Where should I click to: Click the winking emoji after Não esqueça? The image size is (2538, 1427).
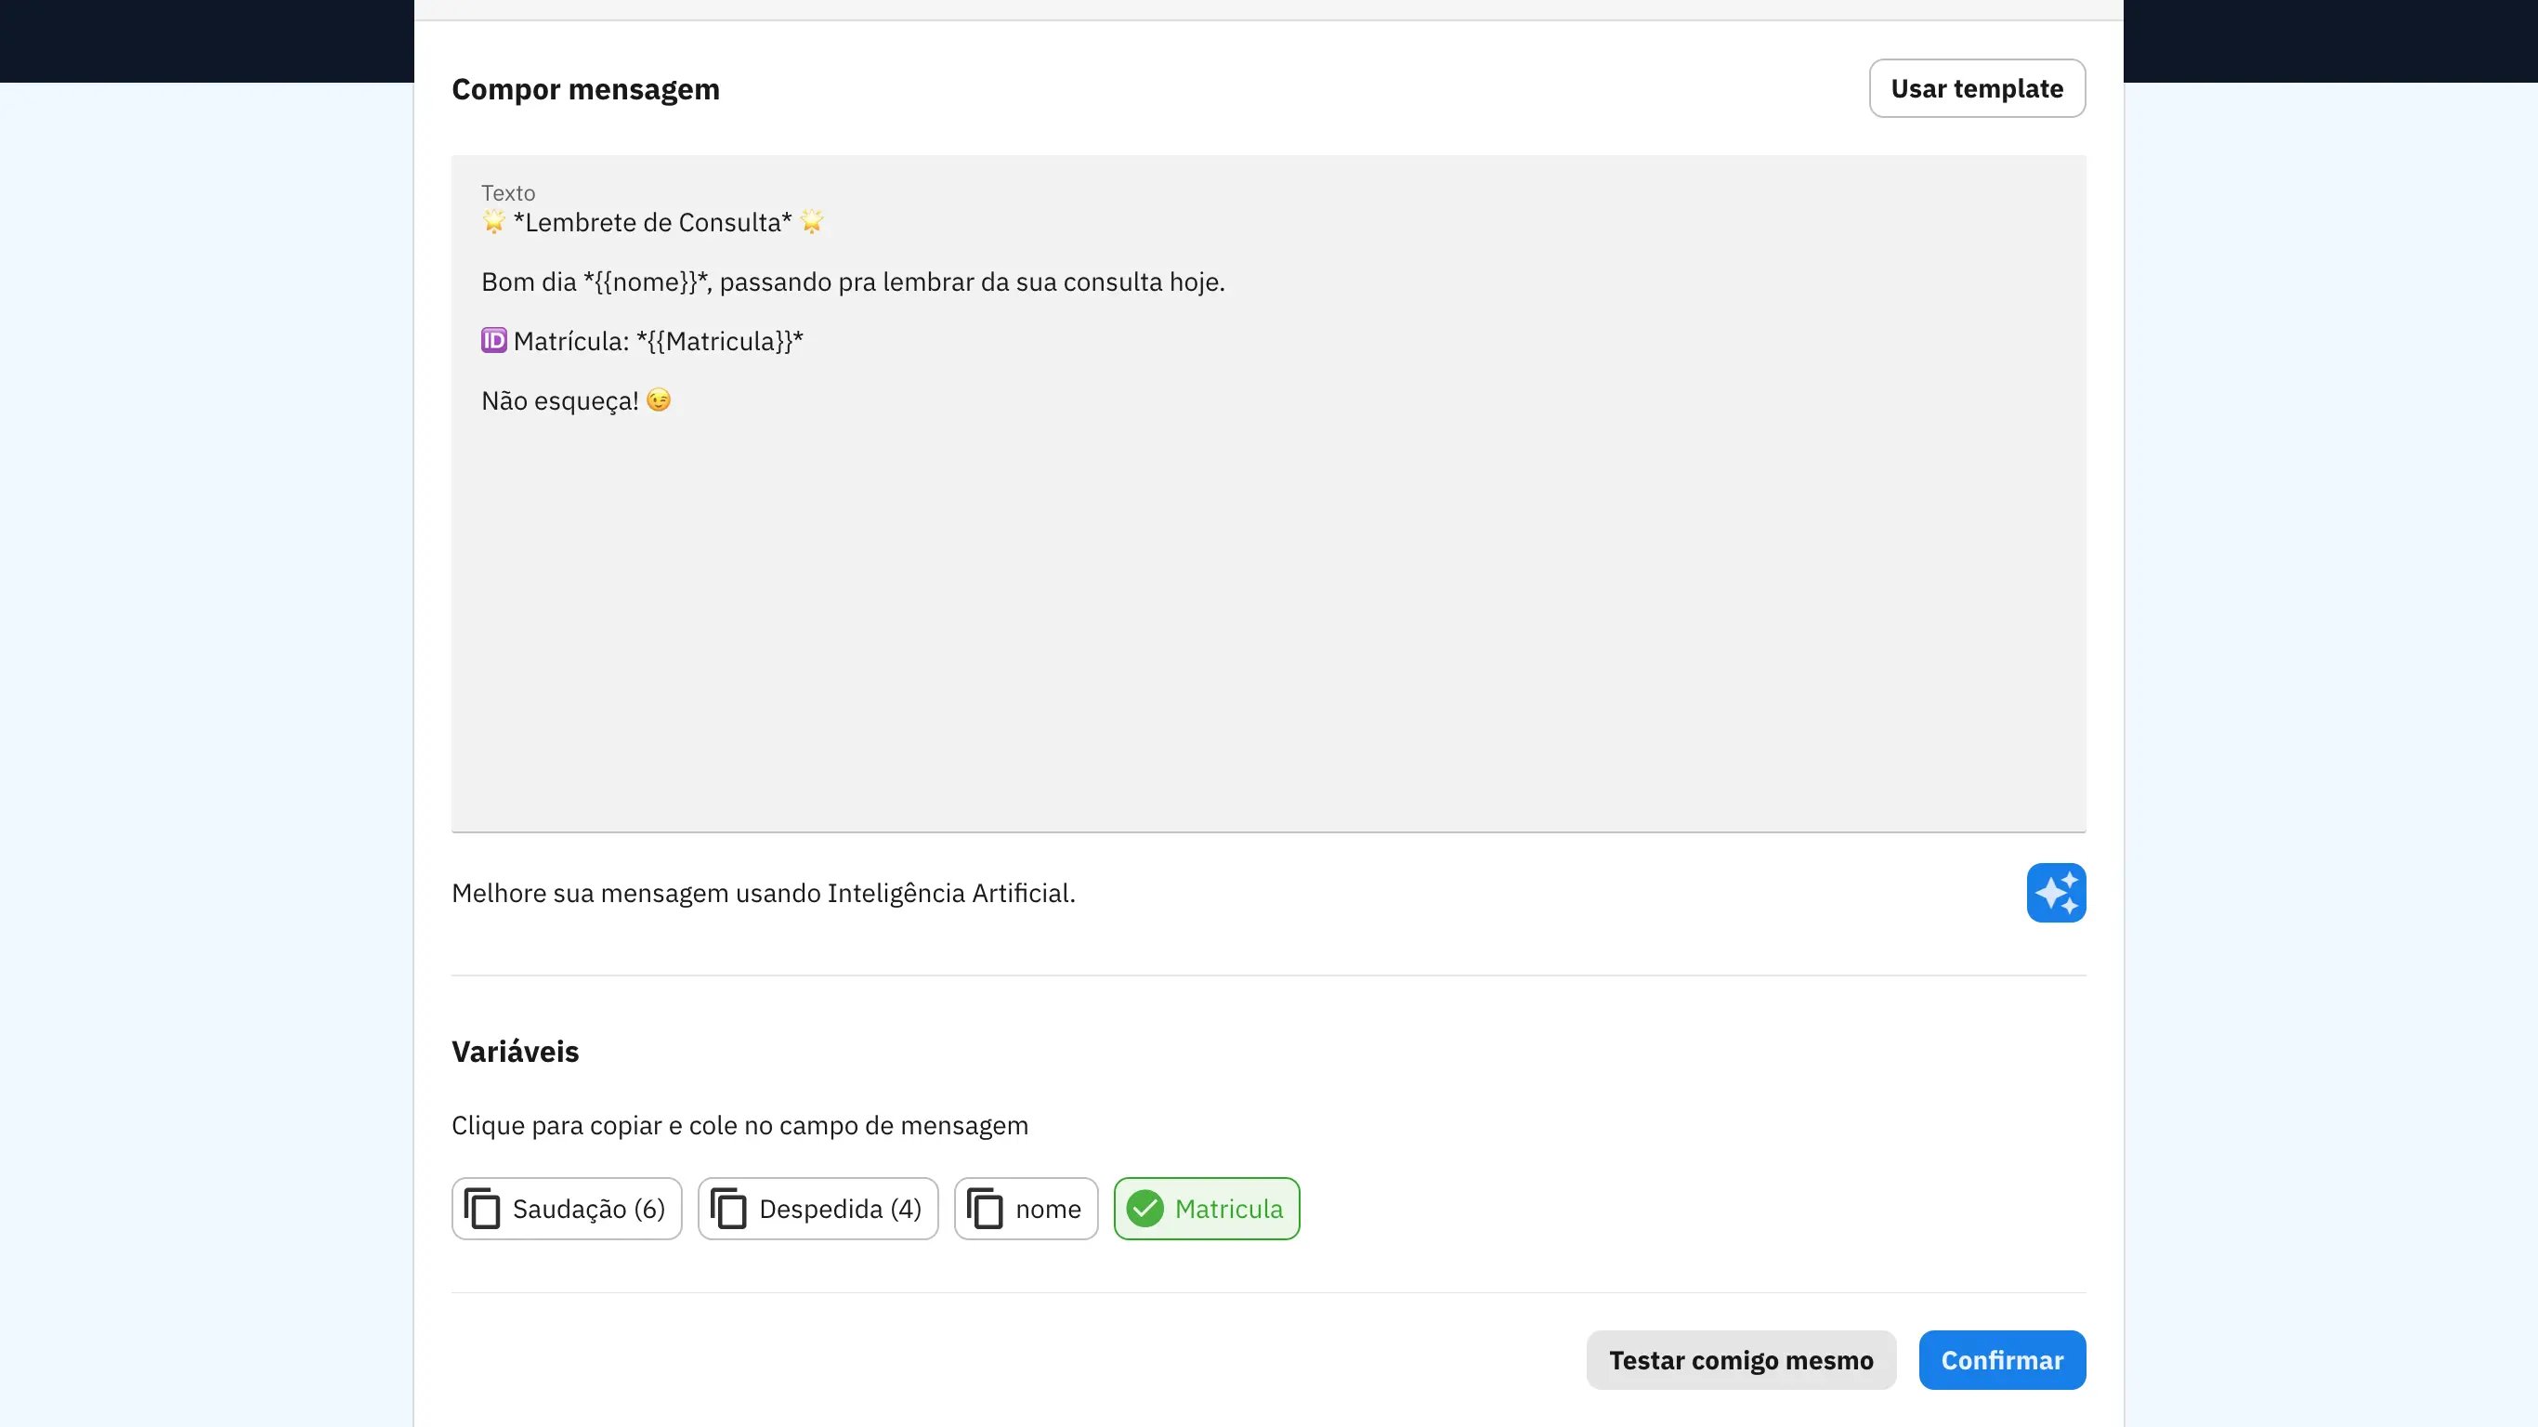point(658,400)
